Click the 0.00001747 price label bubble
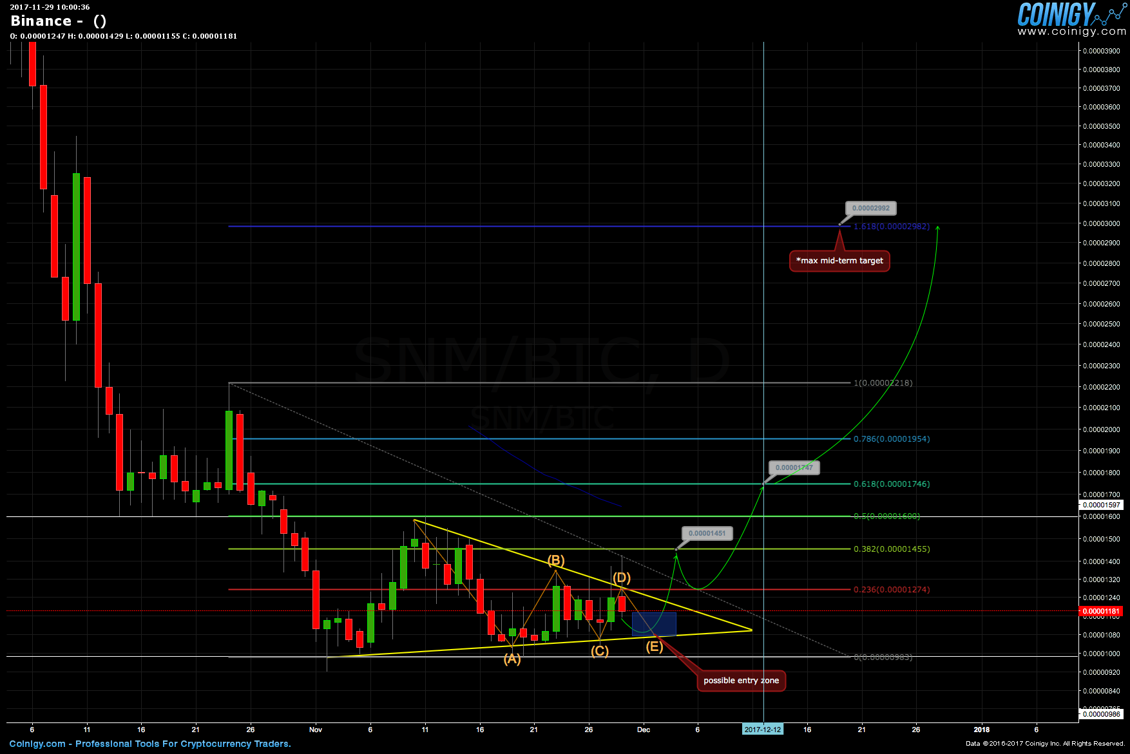 [x=794, y=468]
